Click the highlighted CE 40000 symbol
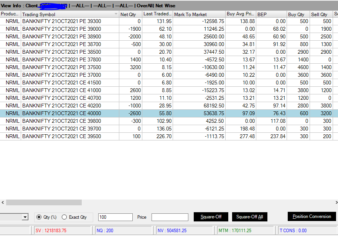The width and height of the screenshot is (338, 236). tap(61, 113)
